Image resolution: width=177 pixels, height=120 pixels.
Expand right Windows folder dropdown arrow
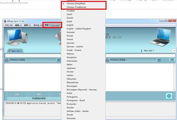(x=159, y=60)
